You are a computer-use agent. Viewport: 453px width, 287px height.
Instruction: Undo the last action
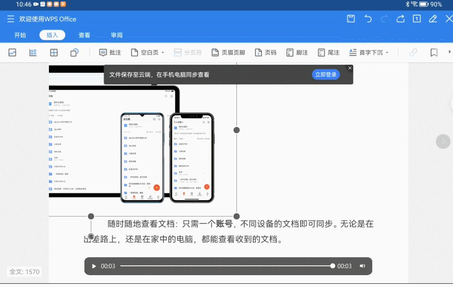click(x=367, y=19)
